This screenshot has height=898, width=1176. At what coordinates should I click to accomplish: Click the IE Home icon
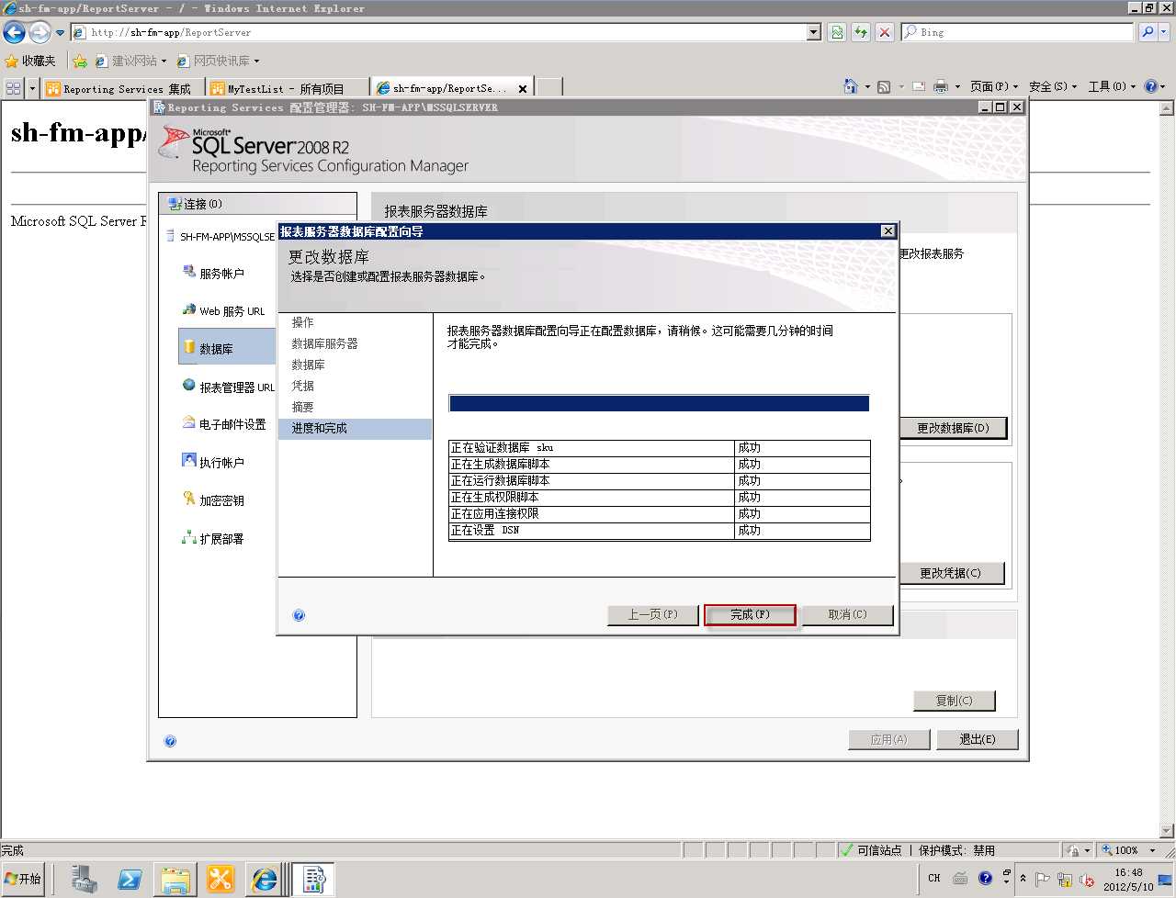tap(851, 86)
